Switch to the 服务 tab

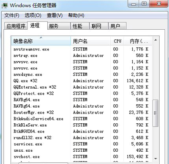(x=59, y=26)
